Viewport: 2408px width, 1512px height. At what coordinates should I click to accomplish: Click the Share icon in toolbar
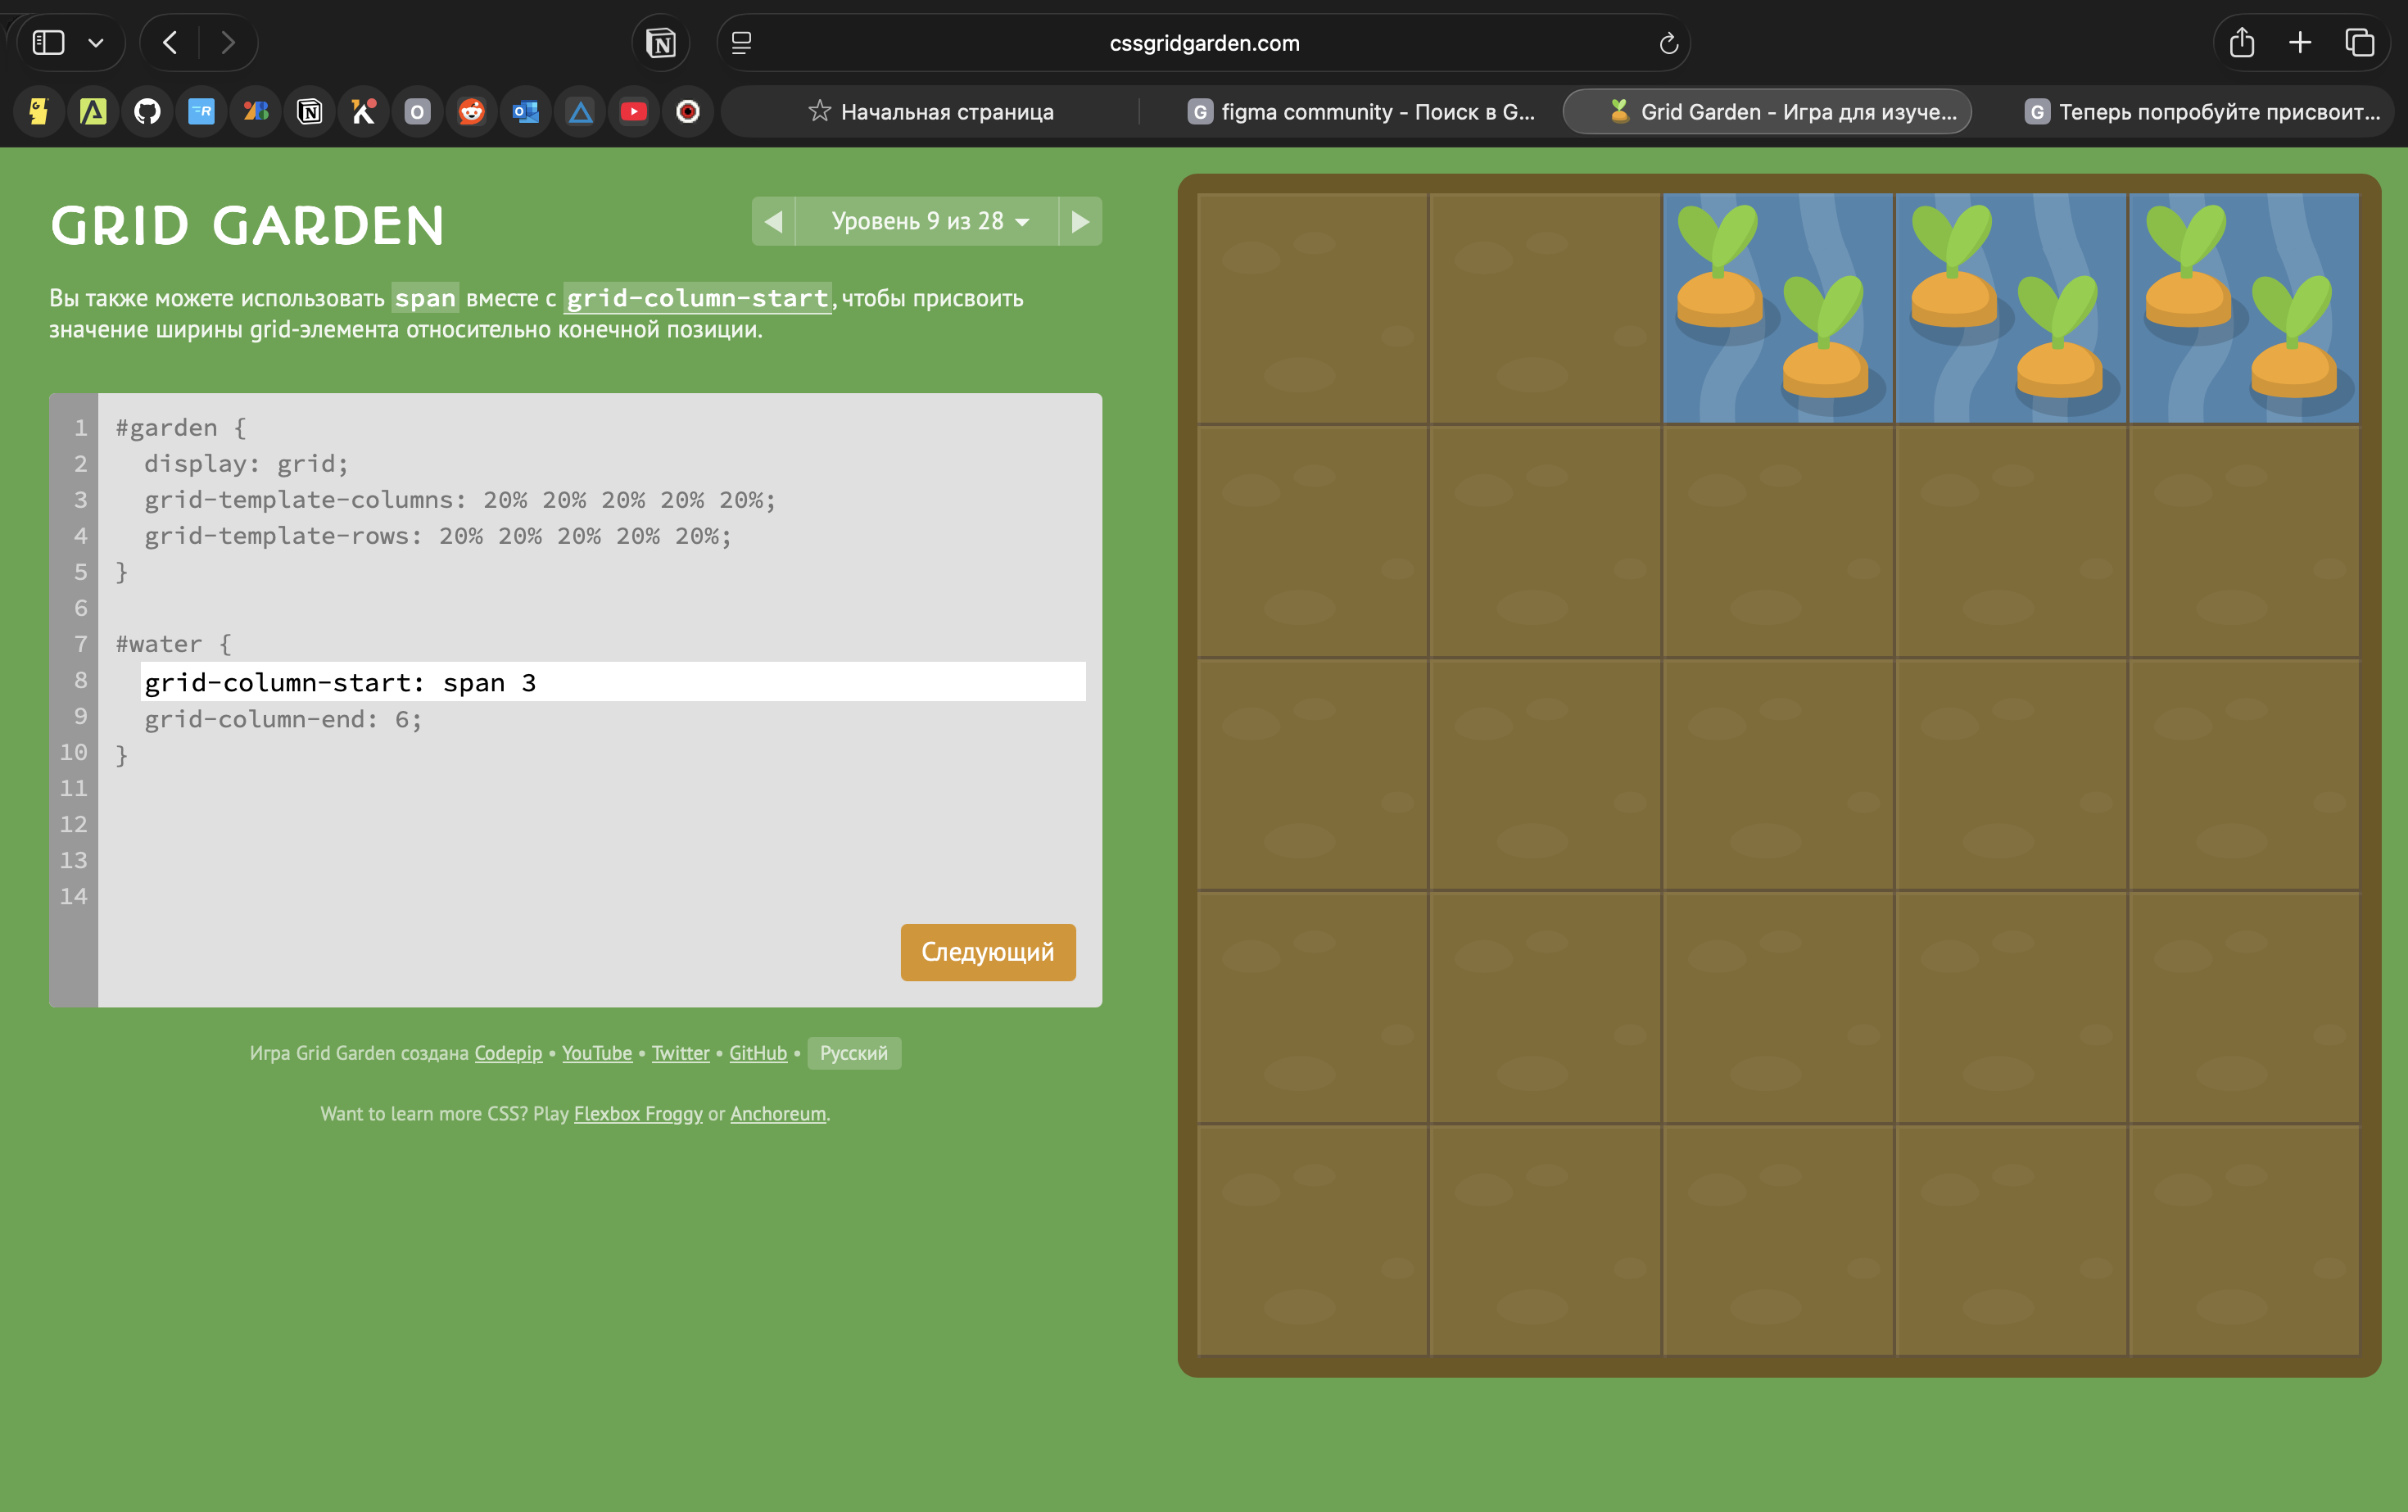(2241, 43)
